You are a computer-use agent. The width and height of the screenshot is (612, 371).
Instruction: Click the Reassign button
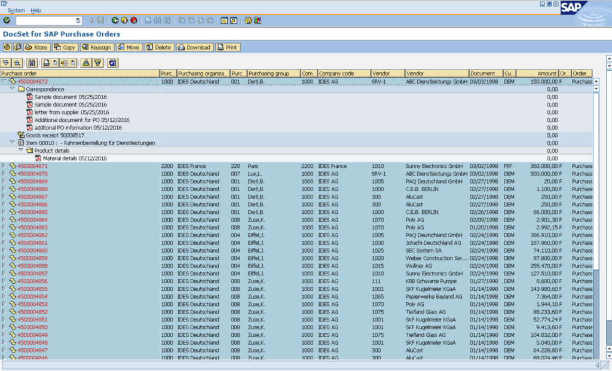tap(97, 47)
